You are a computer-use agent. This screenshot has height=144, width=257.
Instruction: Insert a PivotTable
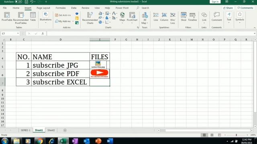click(x=7, y=16)
